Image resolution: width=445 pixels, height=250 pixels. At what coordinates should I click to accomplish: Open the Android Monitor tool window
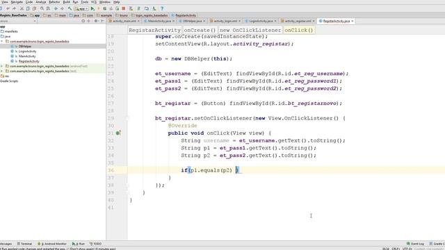[52, 244]
